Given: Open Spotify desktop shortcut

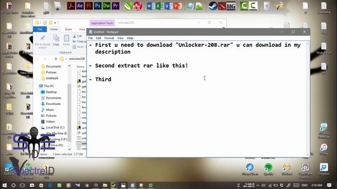Looking at the screenshot, I should (268, 170).
